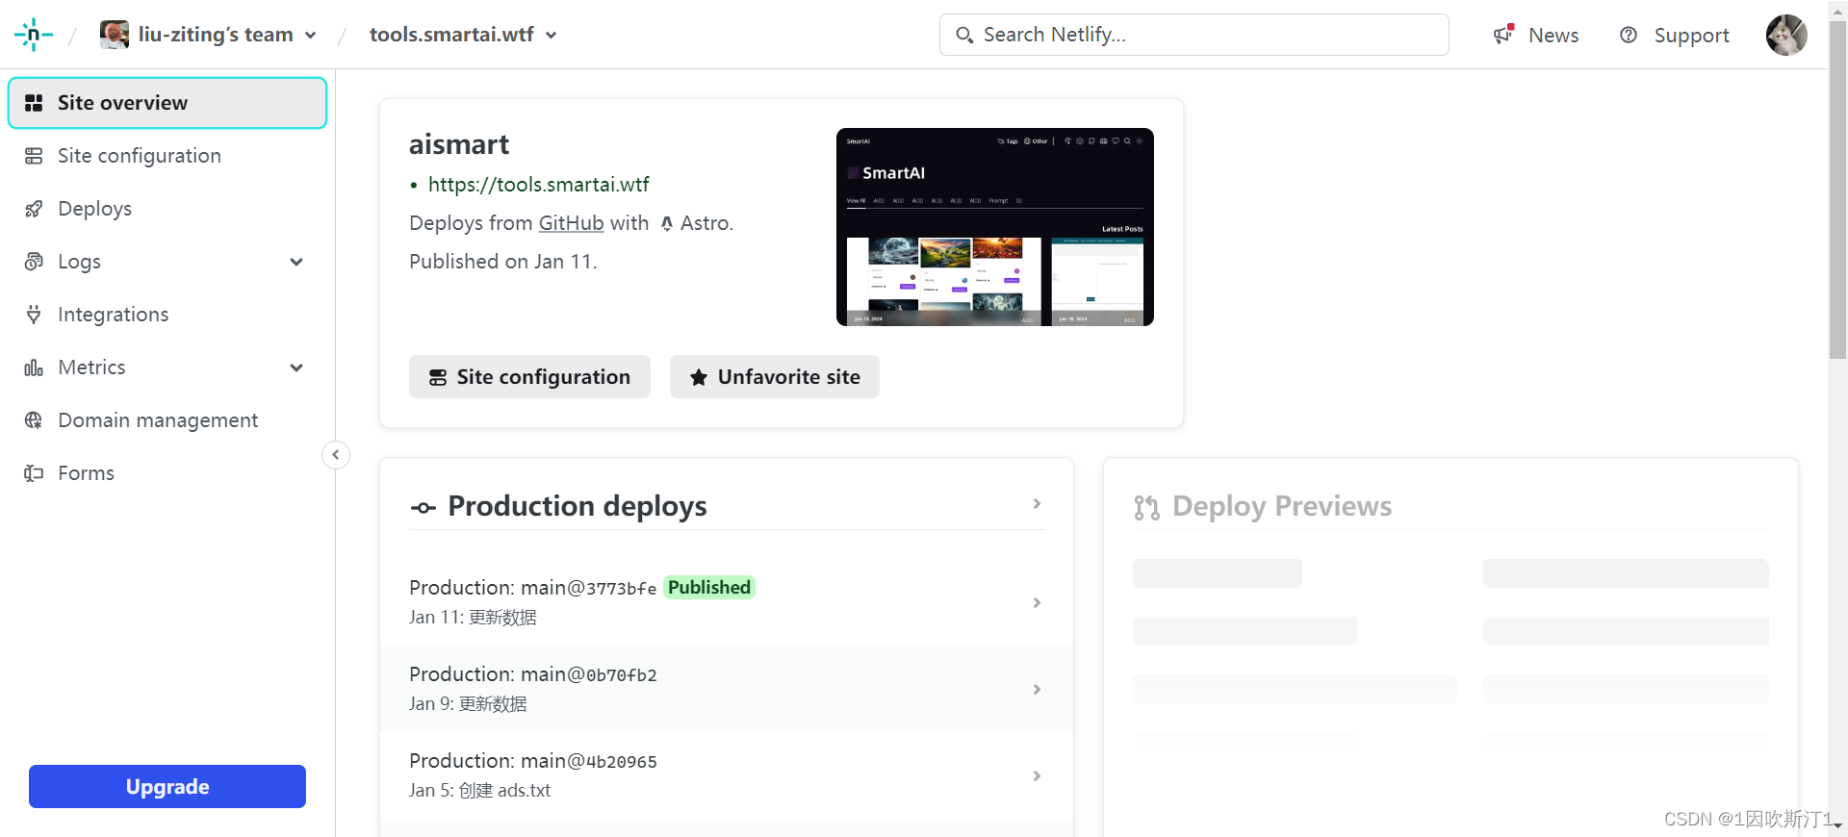Open the tools.smartai.wtf site dropdown

point(463,35)
